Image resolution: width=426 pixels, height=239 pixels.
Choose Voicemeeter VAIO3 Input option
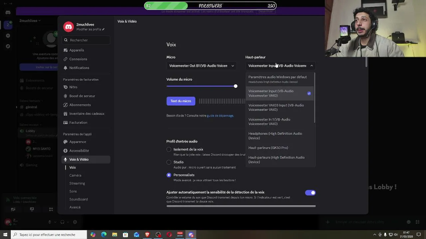280,108
